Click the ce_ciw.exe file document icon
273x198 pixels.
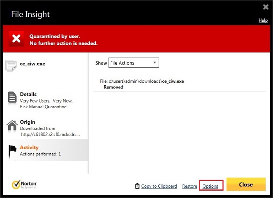pyautogui.click(x=11, y=66)
